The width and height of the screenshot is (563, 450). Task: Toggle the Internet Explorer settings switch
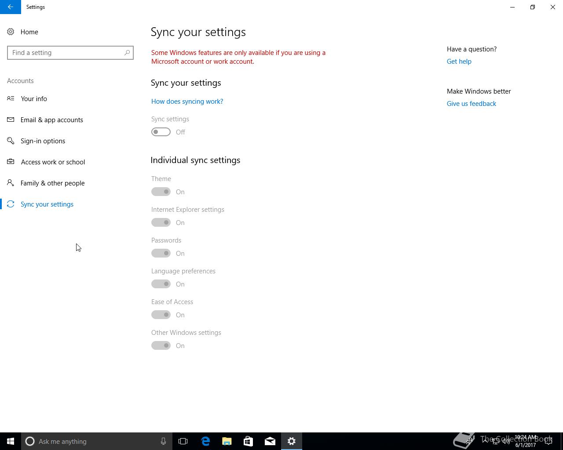[x=161, y=222]
